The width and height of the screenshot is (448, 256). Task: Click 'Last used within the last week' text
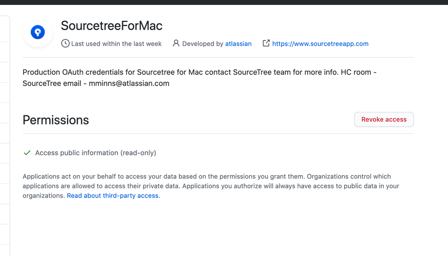pos(116,44)
